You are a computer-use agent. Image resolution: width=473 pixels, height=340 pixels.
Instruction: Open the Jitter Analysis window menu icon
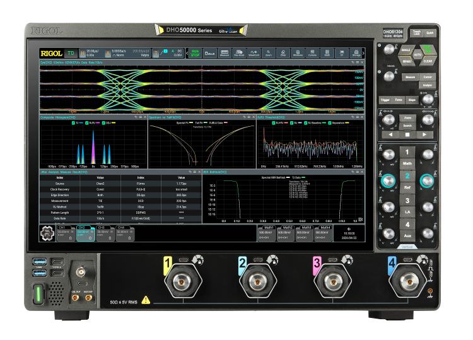coord(195,172)
